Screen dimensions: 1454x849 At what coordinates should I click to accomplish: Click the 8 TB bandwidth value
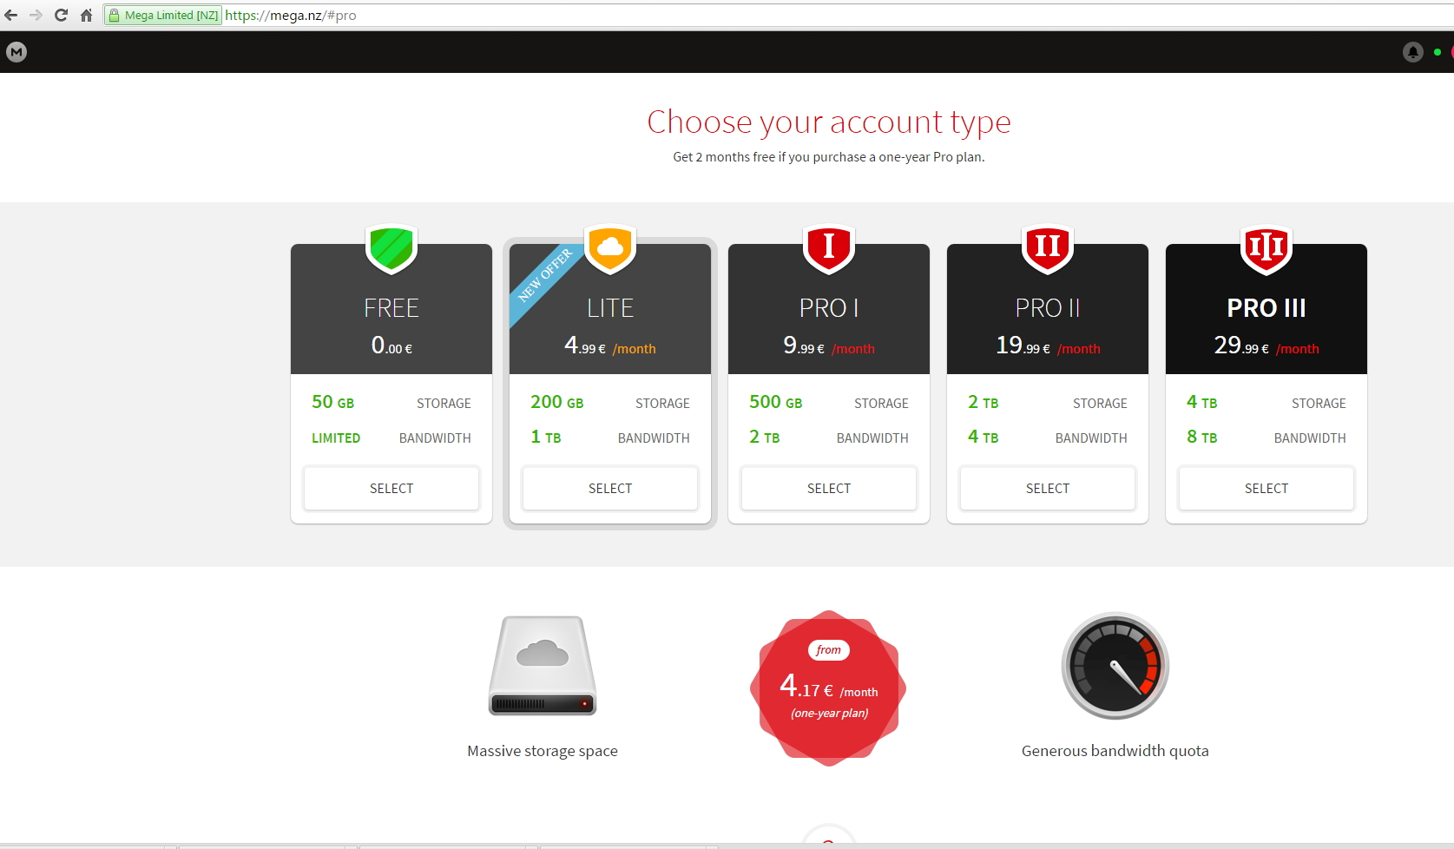click(1202, 437)
